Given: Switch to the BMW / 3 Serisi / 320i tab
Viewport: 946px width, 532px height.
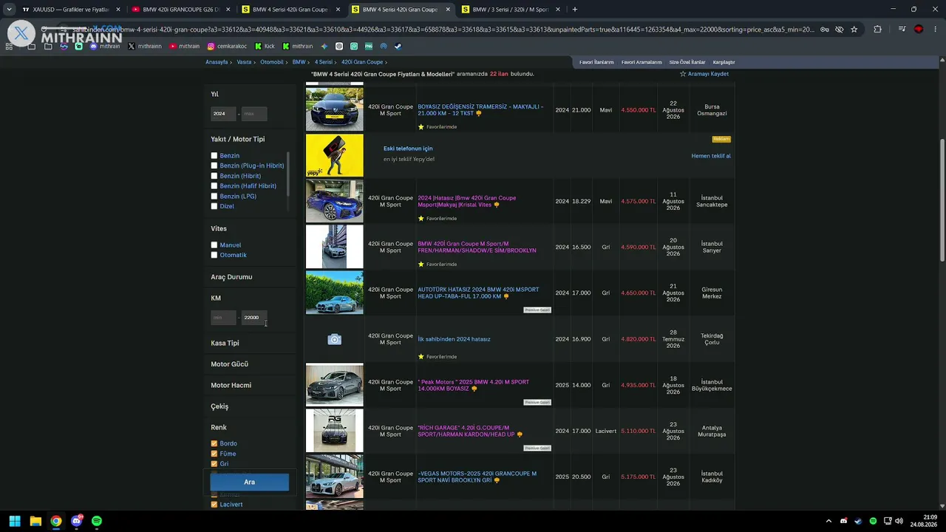Looking at the screenshot, I should coord(511,10).
